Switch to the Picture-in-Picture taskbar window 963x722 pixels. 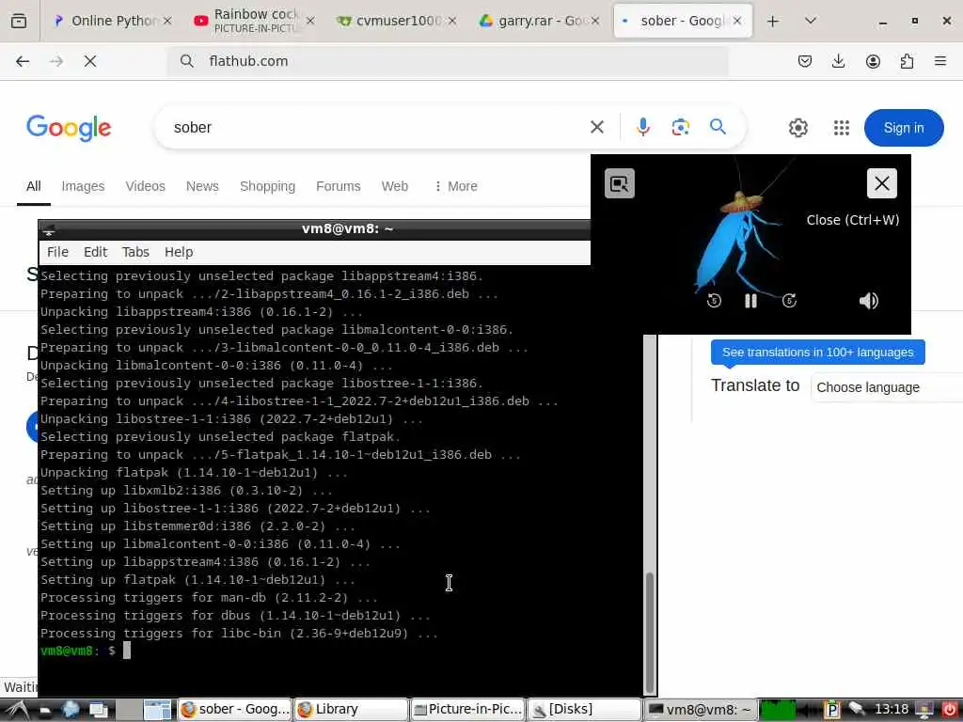(467, 710)
